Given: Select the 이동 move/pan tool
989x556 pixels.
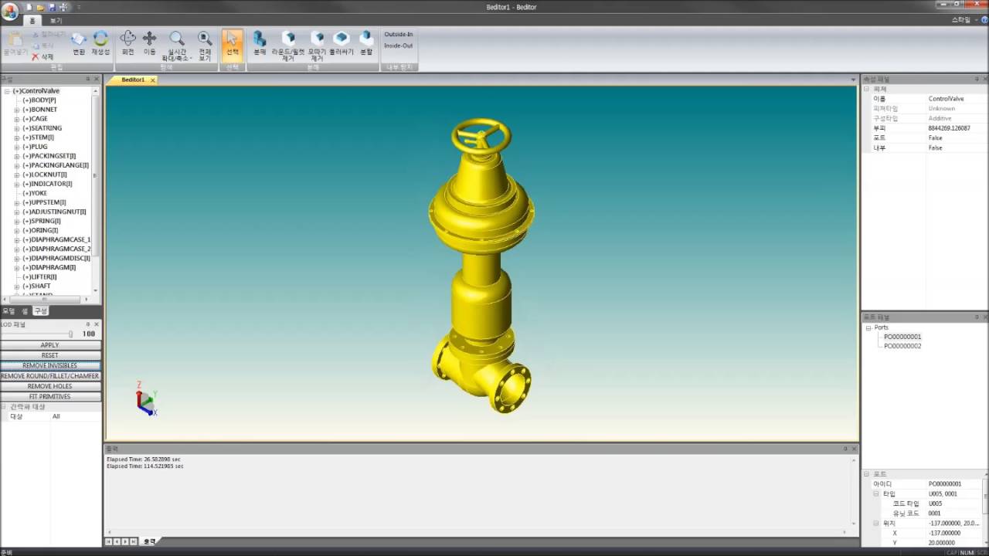Looking at the screenshot, I should (x=150, y=43).
